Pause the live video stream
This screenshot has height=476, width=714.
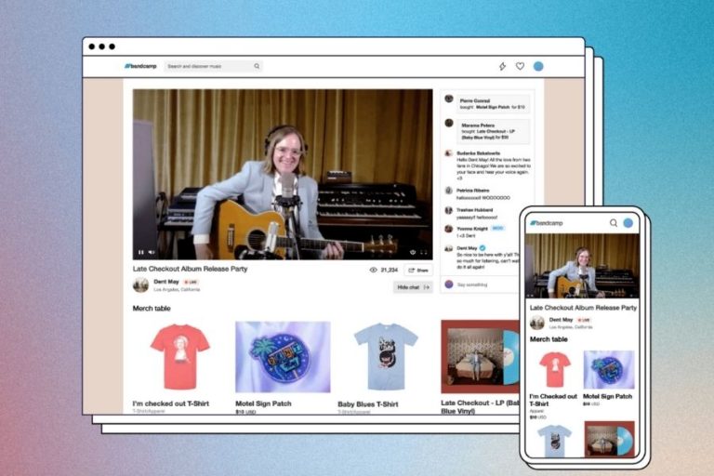(x=140, y=252)
